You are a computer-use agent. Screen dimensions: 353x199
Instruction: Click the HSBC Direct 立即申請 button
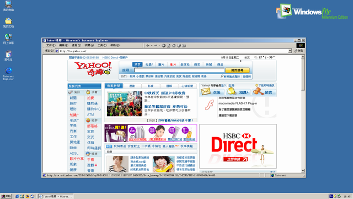[236, 159]
